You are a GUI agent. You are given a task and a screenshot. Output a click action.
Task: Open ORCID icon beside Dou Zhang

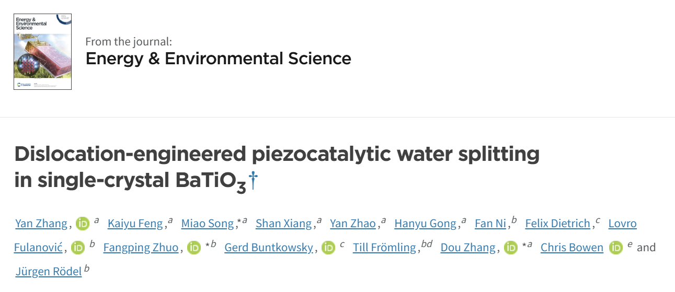point(511,248)
